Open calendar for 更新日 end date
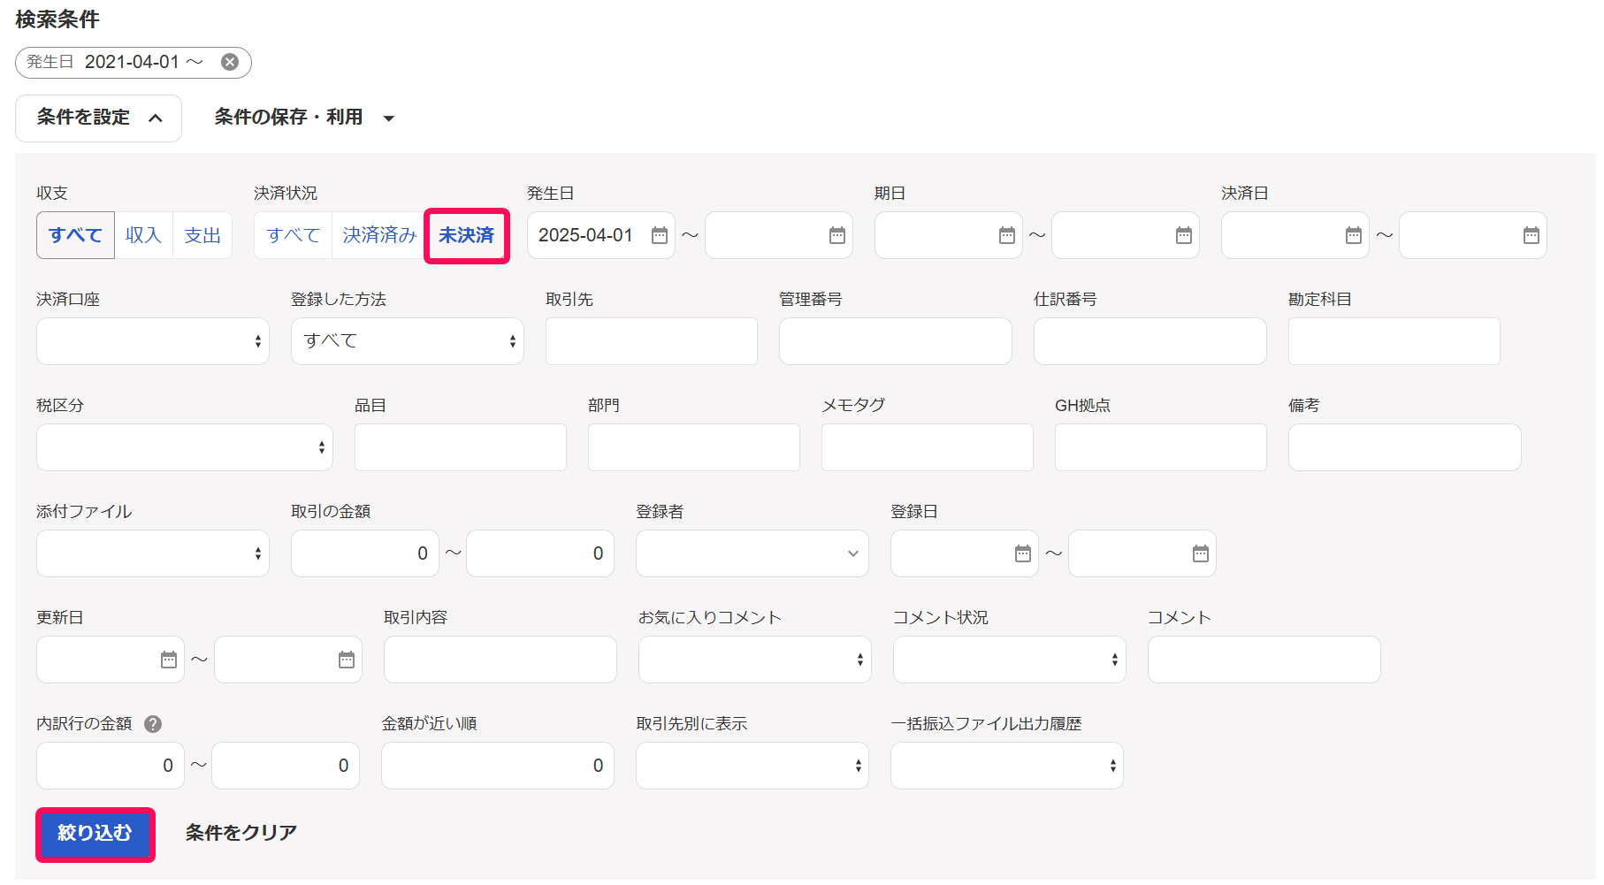The height and width of the screenshot is (885, 1604). 347,660
